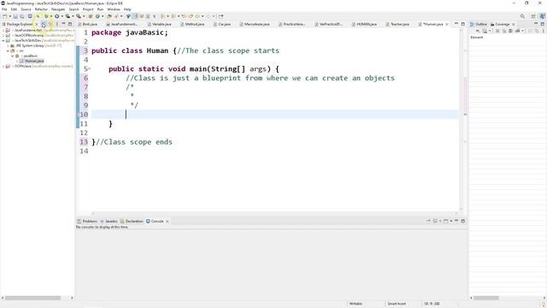Expand the JavaFundamentals project node
Viewport: 547px width, 308px height.
(x=3, y=31)
